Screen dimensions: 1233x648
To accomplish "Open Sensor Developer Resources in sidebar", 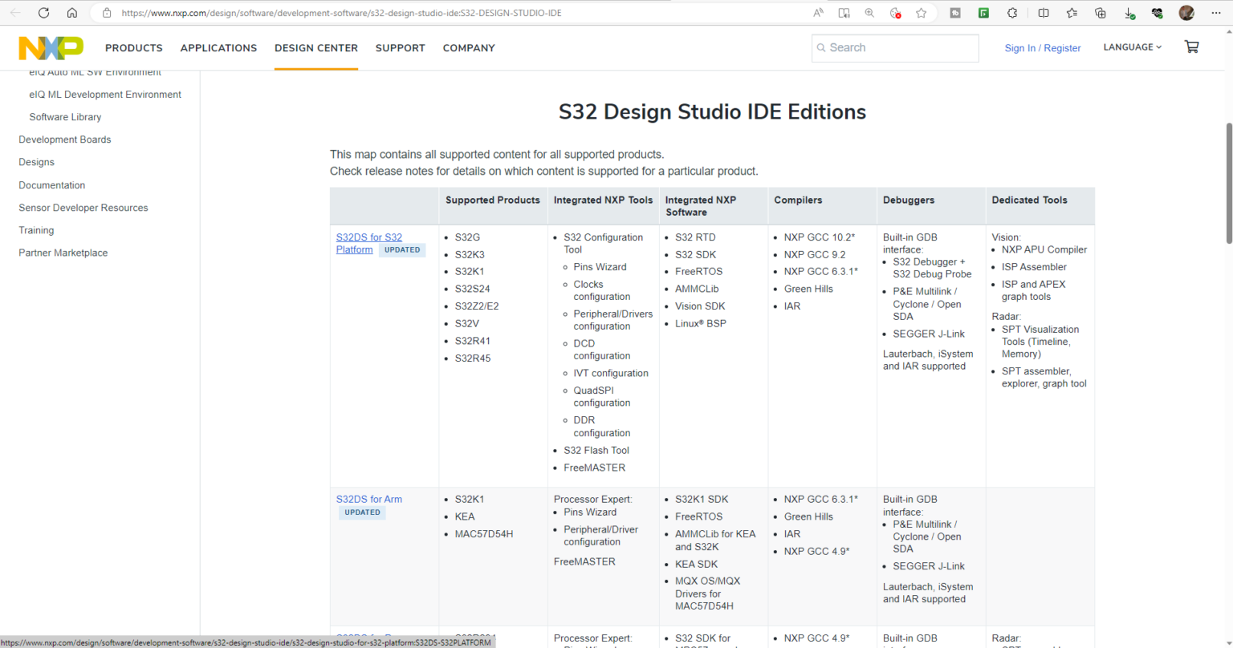I will [x=83, y=208].
